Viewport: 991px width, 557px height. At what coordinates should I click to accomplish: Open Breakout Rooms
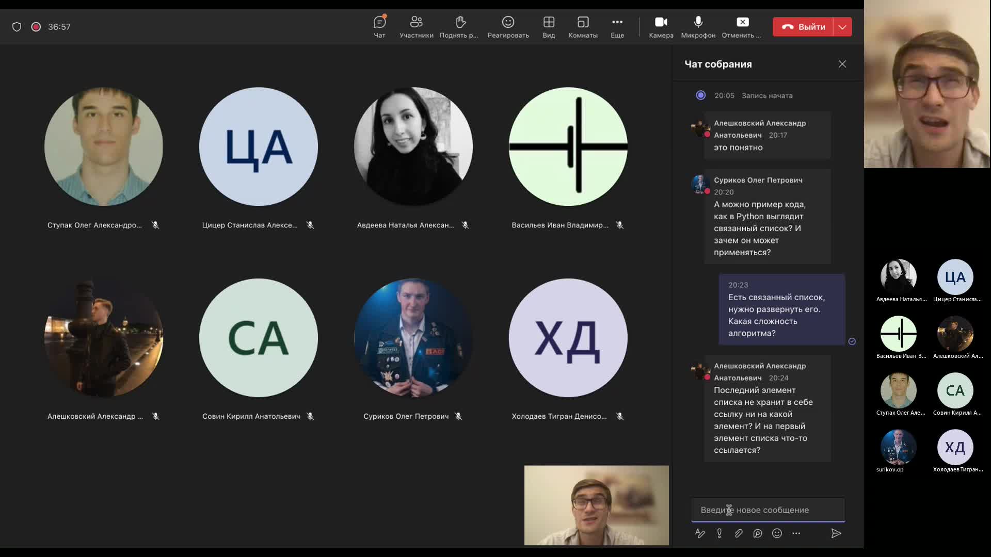click(x=583, y=27)
